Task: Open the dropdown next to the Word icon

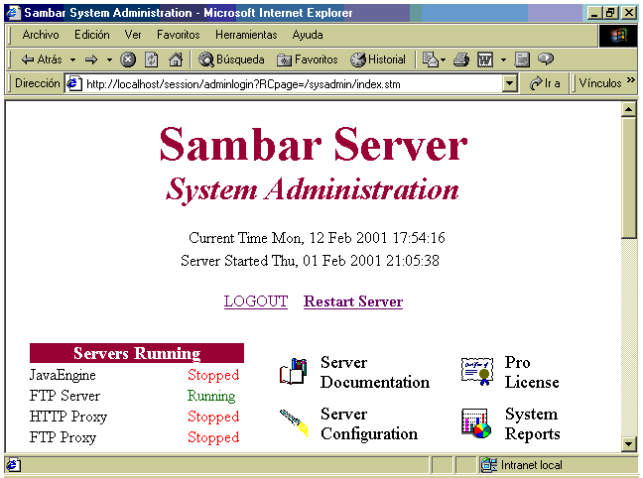Action: click(x=503, y=60)
